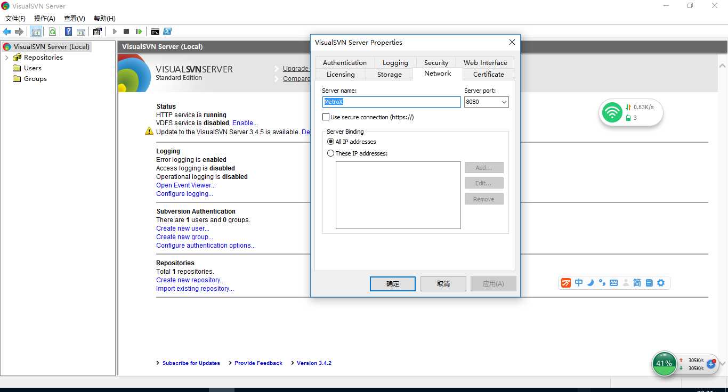Click Import existing repository link

coord(195,289)
